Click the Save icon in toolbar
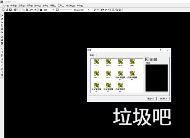 [x=10, y=10]
